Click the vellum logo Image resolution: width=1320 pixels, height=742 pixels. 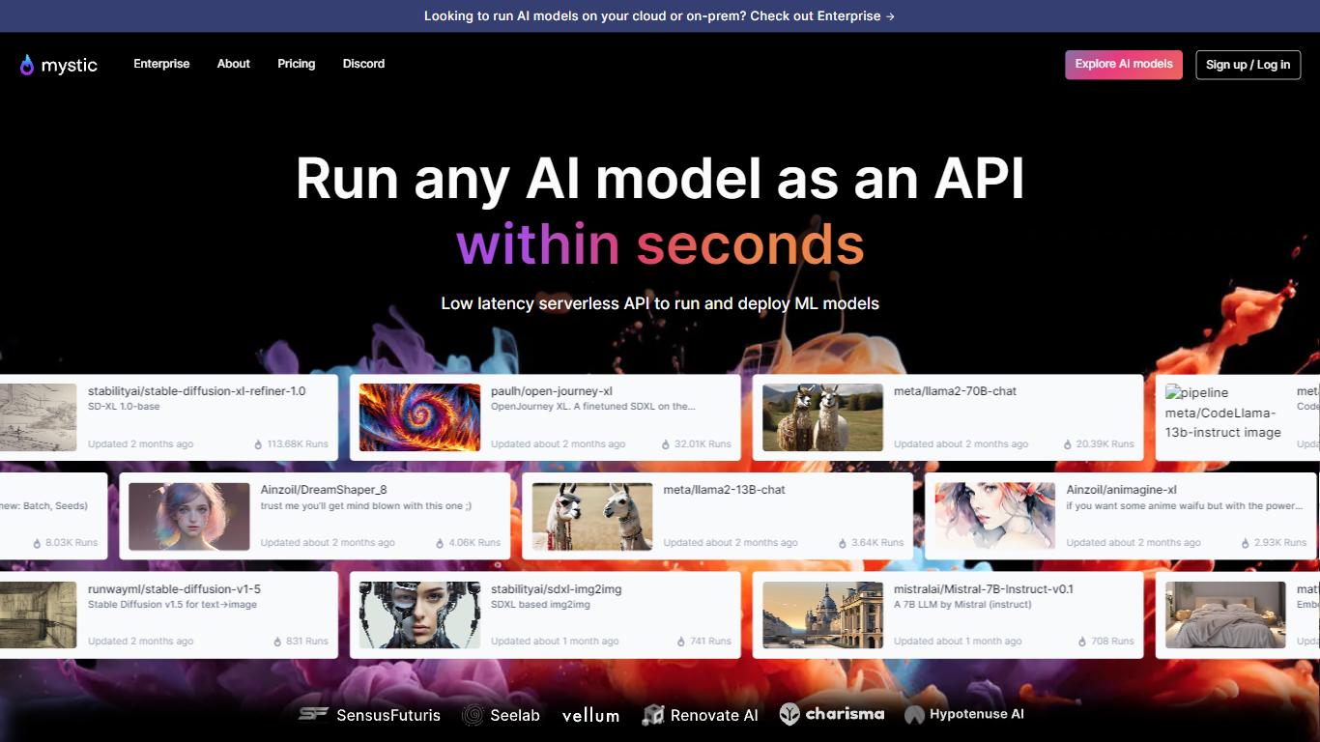pyautogui.click(x=590, y=715)
